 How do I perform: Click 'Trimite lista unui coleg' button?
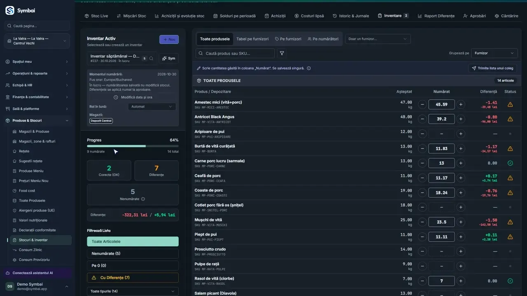493,68
